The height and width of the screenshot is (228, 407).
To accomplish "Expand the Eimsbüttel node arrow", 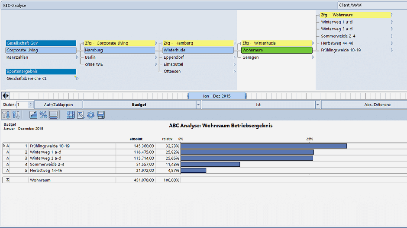I will (235, 64).
